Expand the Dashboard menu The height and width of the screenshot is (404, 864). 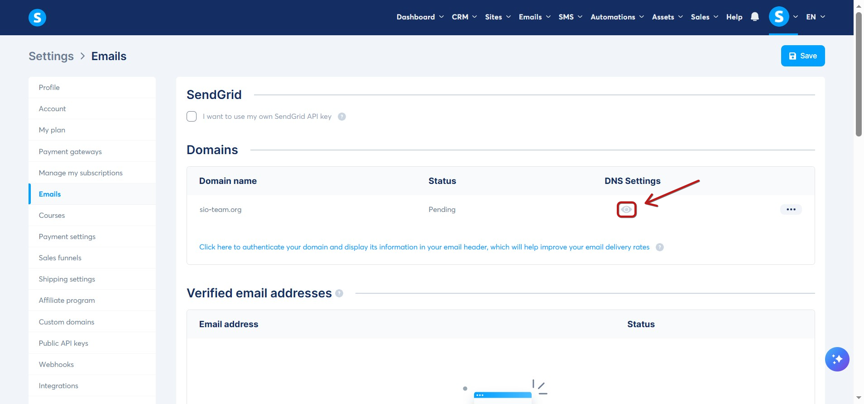[420, 17]
